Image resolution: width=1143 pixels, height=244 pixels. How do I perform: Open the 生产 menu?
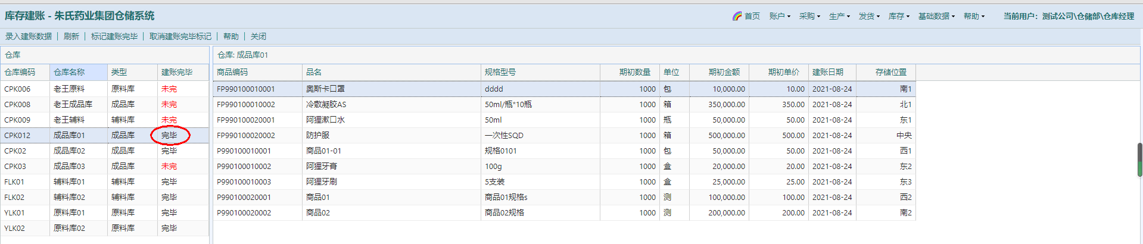839,16
